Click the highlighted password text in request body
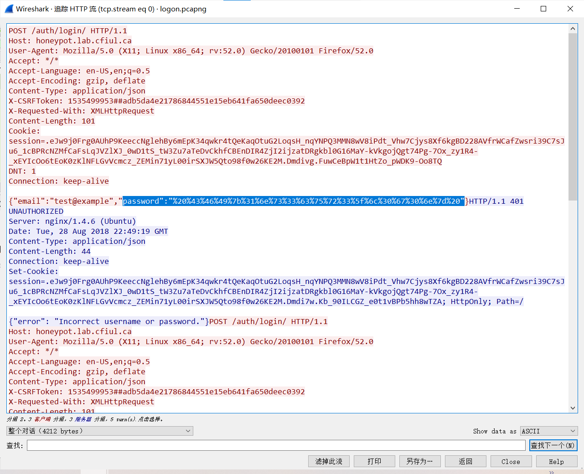584x474 pixels. click(x=293, y=201)
